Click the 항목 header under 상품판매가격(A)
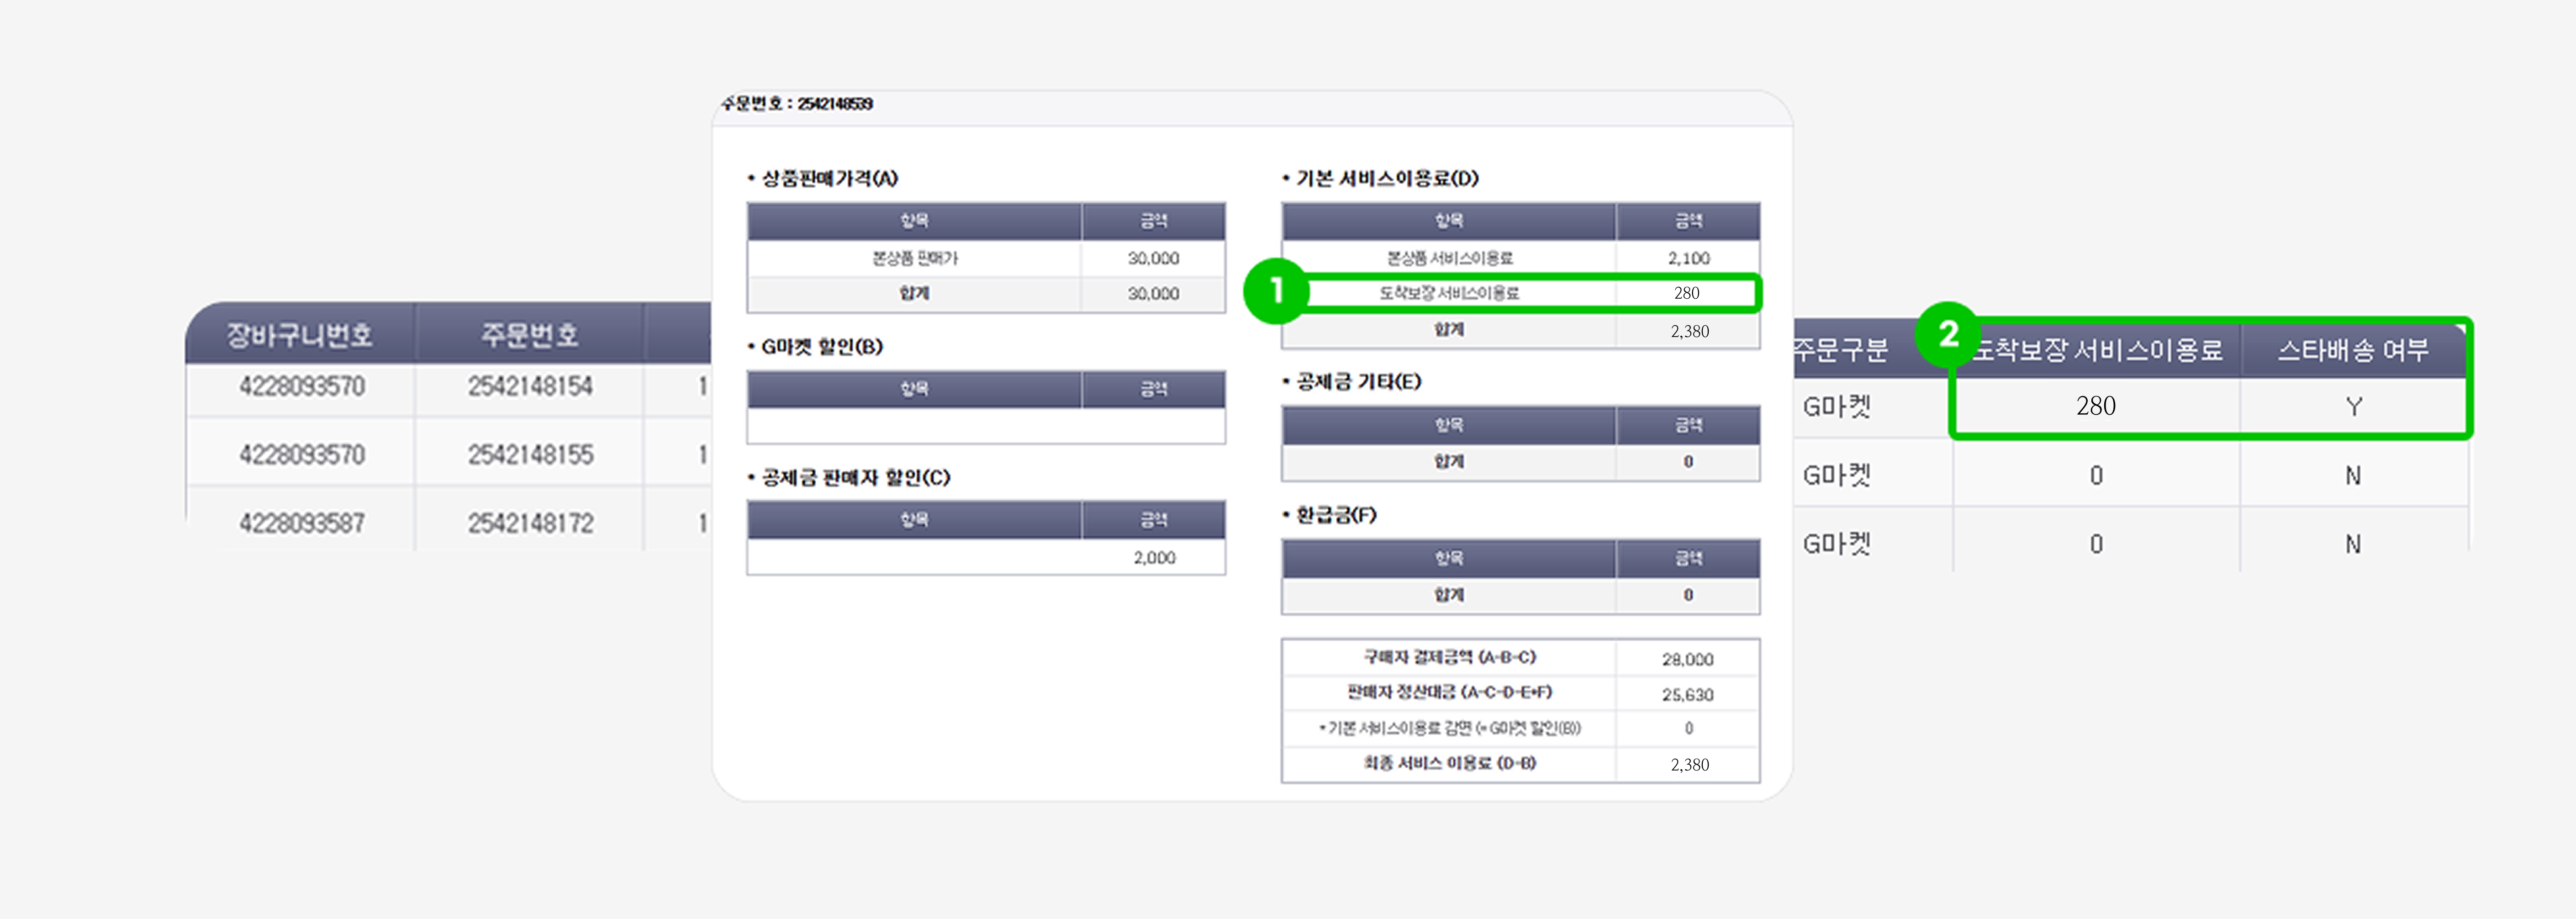This screenshot has height=919, width=2576. coord(914,221)
